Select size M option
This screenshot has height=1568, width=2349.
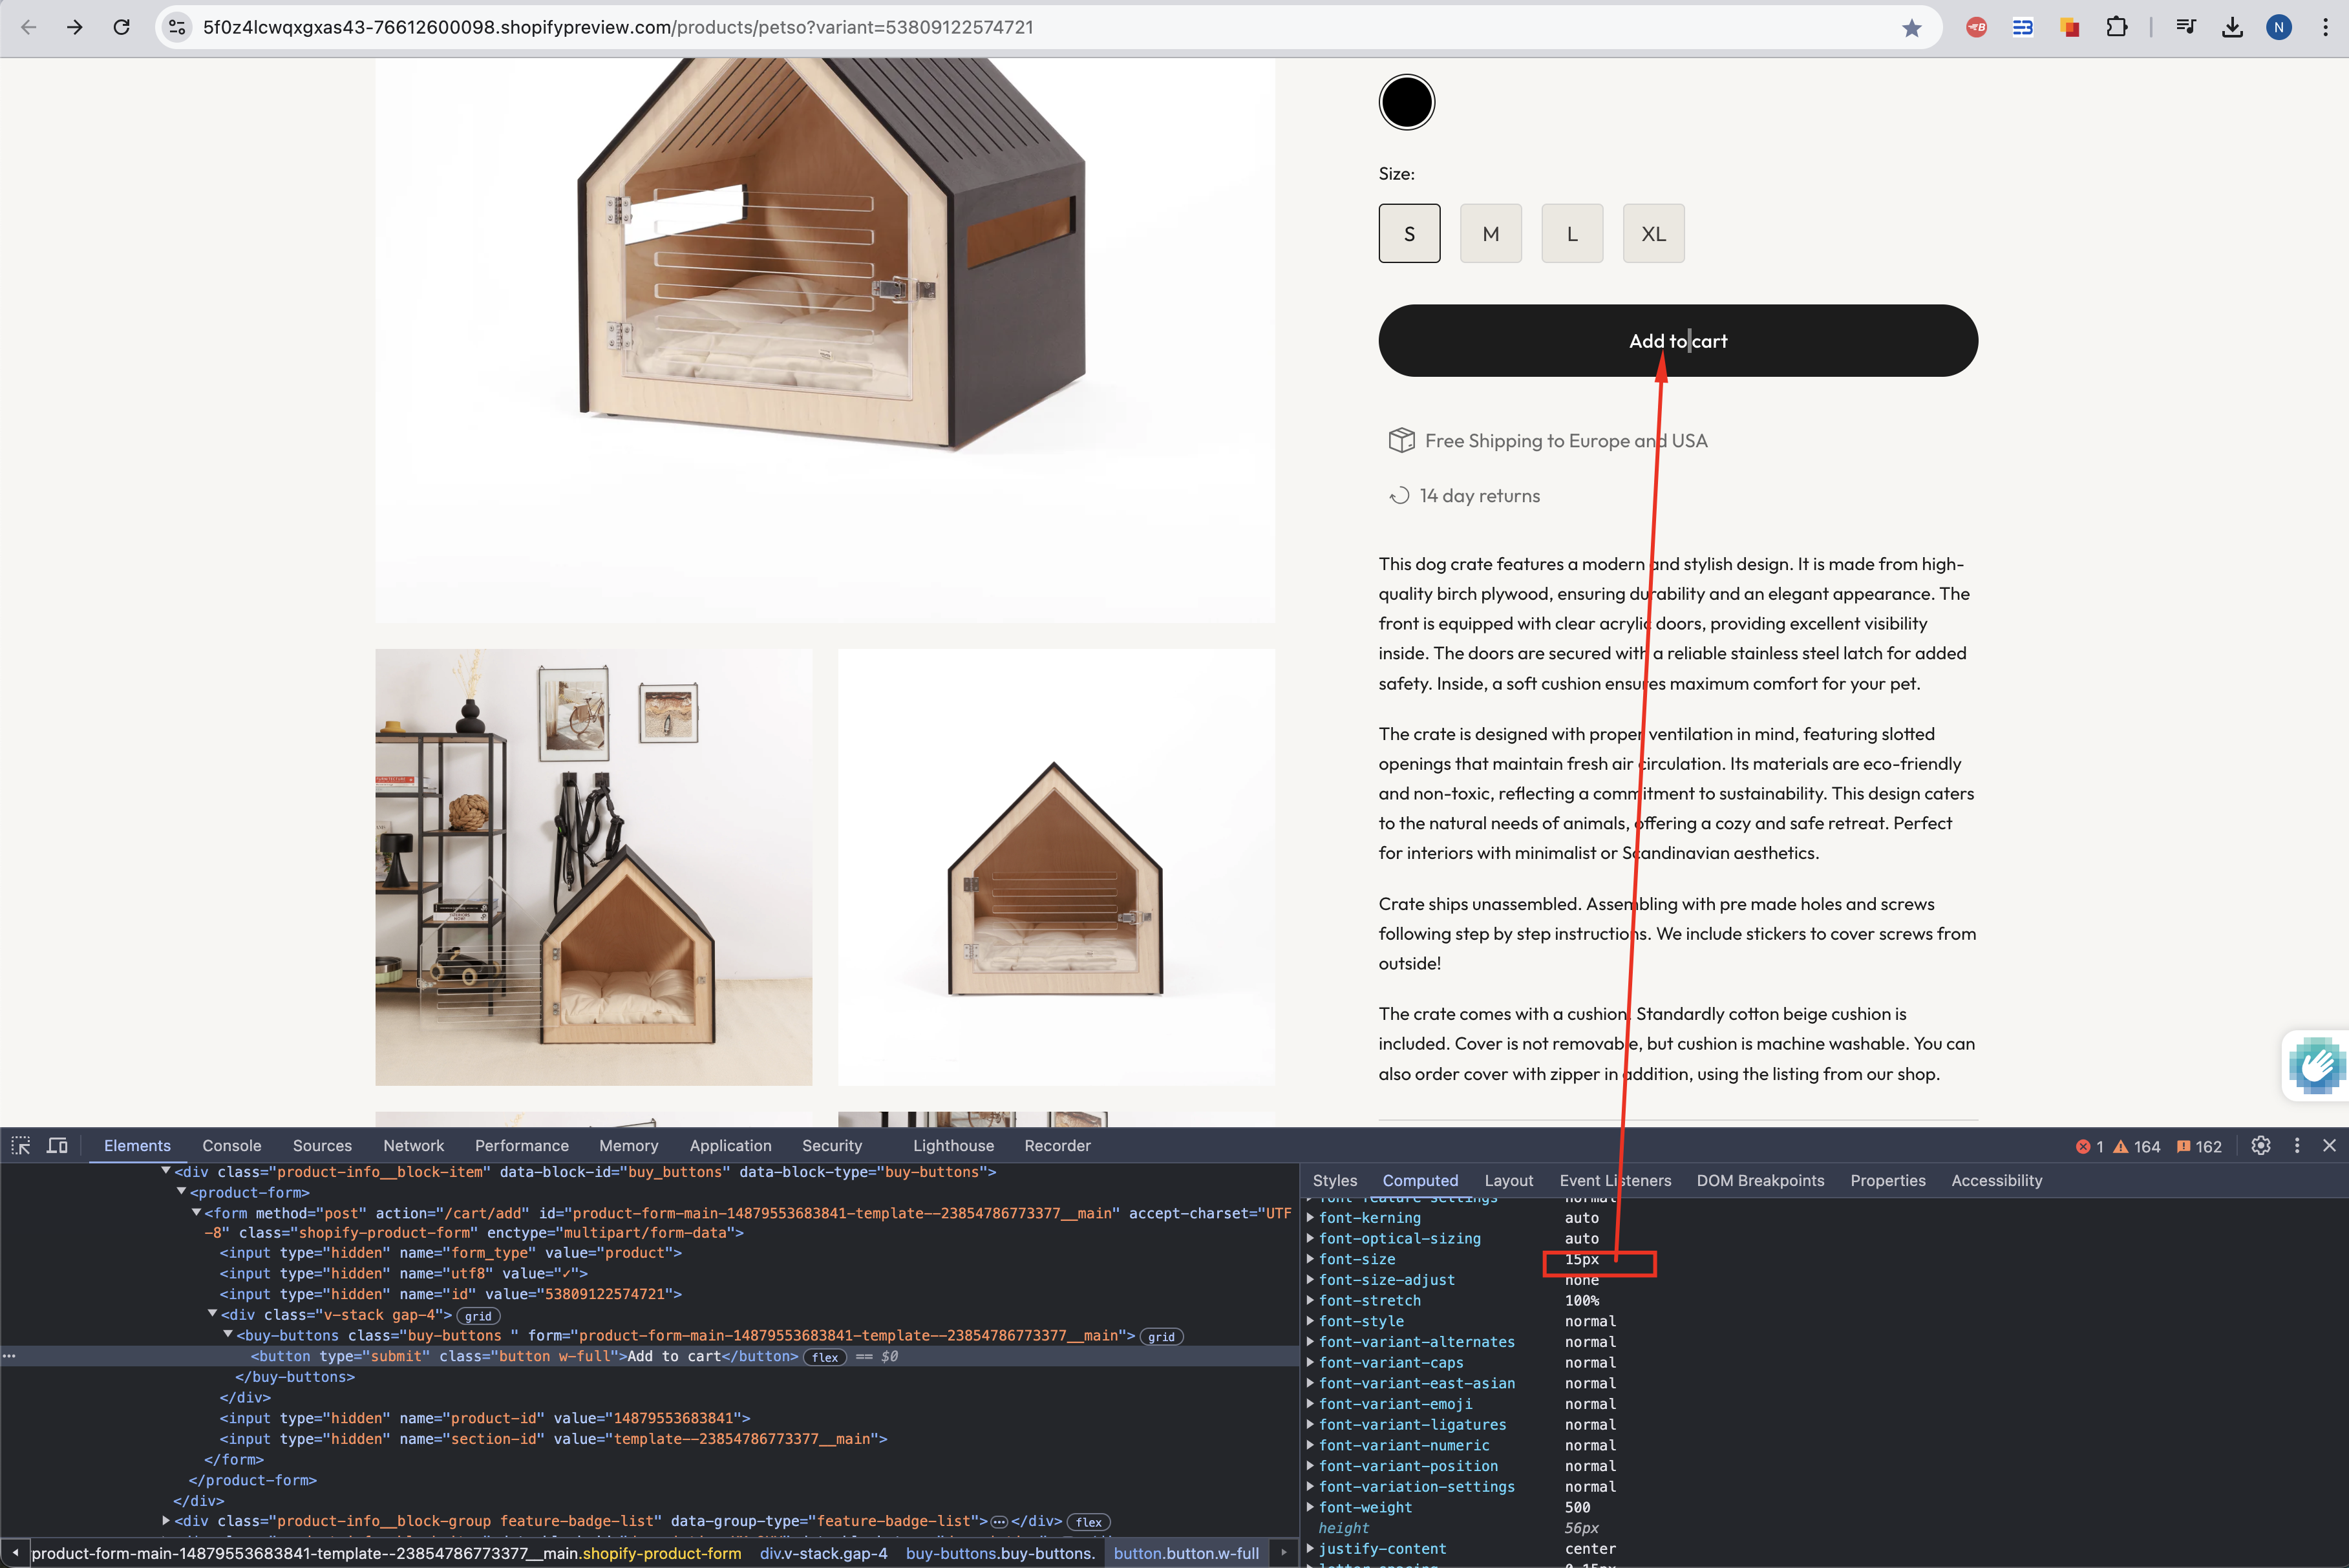1490,234
